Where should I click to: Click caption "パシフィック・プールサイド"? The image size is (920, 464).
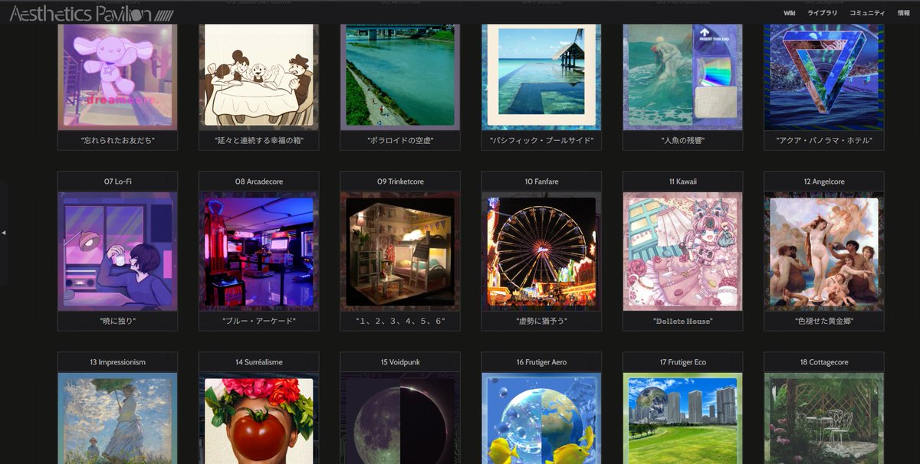(x=541, y=141)
